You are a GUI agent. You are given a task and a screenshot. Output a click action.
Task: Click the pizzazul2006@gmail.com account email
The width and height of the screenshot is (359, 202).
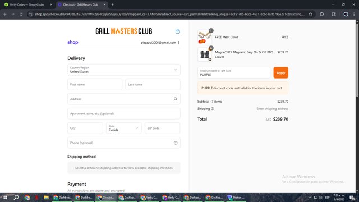(158, 43)
